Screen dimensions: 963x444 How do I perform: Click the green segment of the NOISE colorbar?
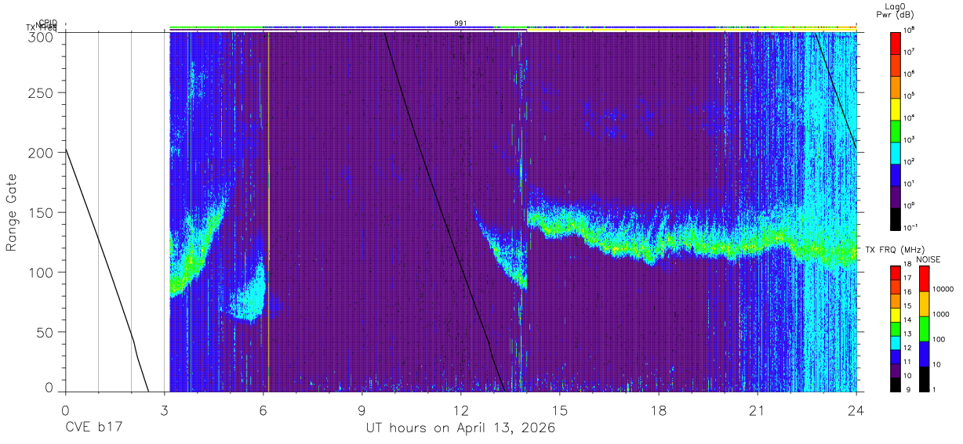[x=924, y=329]
